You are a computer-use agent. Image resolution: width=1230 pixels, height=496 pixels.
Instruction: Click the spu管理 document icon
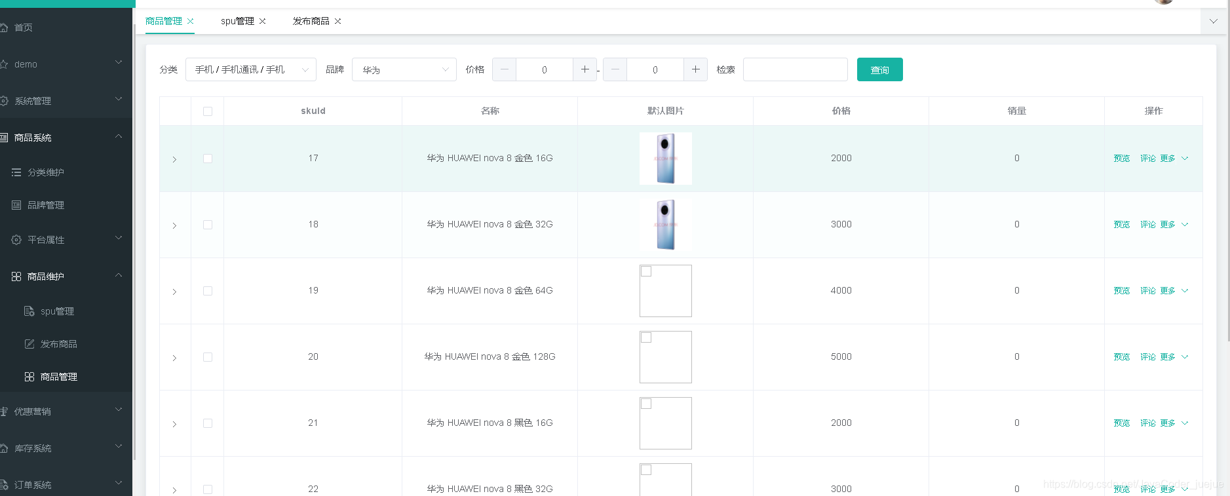[29, 311]
